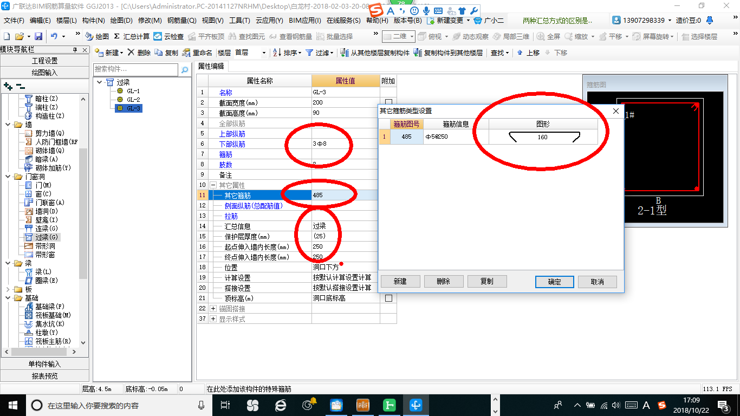Expand 锚固搭接 property group
The height and width of the screenshot is (416, 740).
[213, 309]
